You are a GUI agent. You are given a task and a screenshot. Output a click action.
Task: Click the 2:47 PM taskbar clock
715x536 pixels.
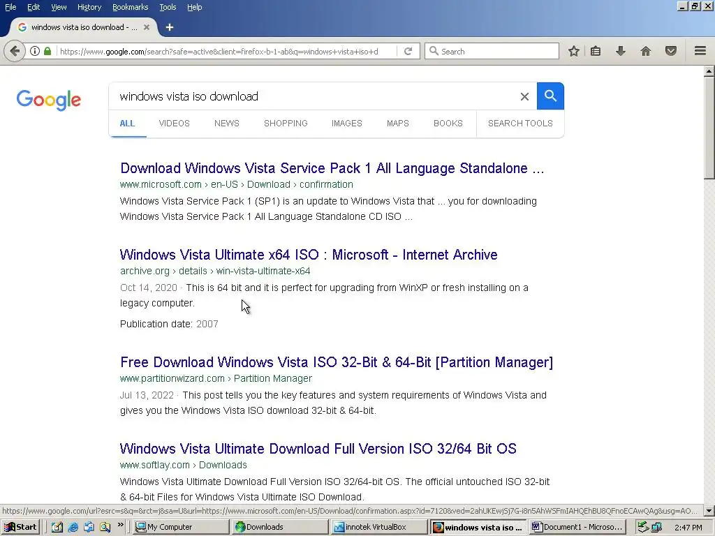tap(688, 528)
